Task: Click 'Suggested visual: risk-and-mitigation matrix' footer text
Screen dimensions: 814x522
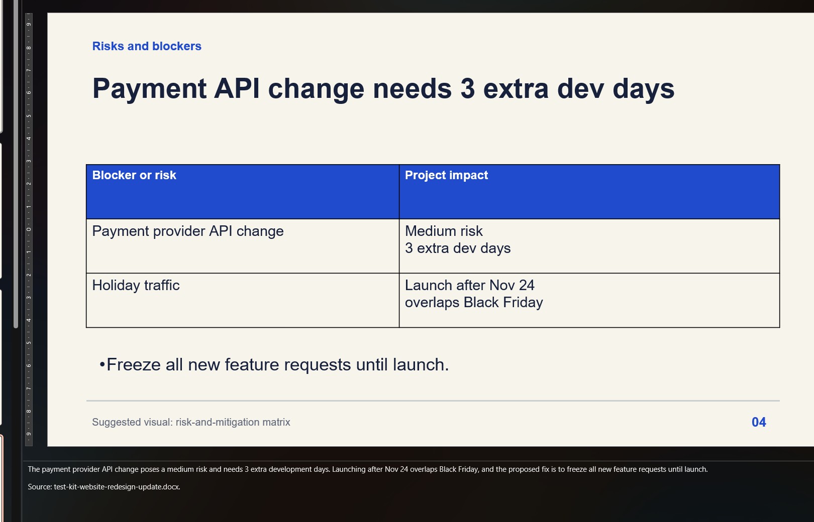Action: coord(191,422)
